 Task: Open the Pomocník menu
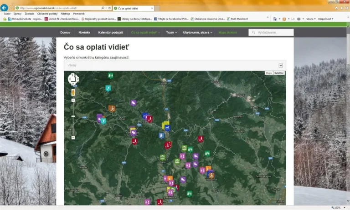79,14
